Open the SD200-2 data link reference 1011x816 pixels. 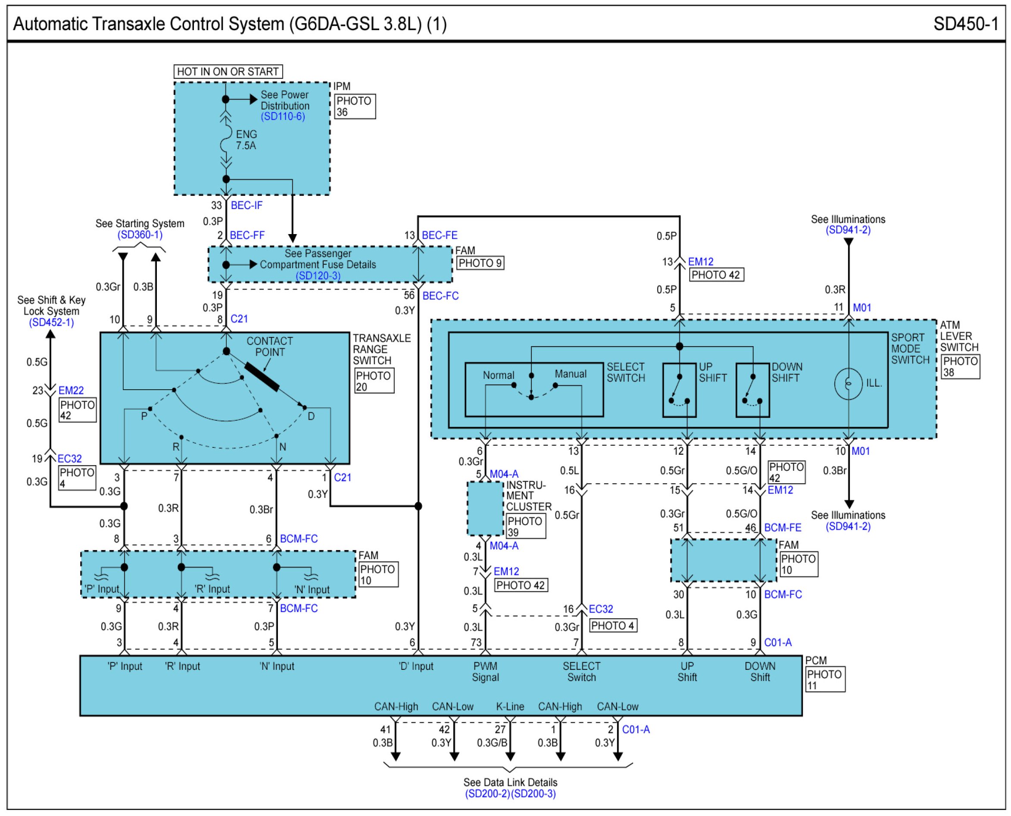click(x=487, y=794)
